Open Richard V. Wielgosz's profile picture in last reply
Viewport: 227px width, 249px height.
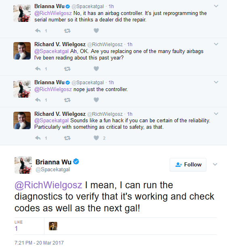22,120
